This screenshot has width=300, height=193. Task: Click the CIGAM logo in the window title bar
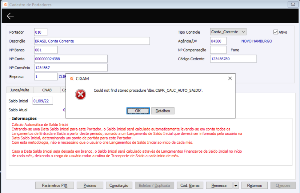tap(5, 4)
